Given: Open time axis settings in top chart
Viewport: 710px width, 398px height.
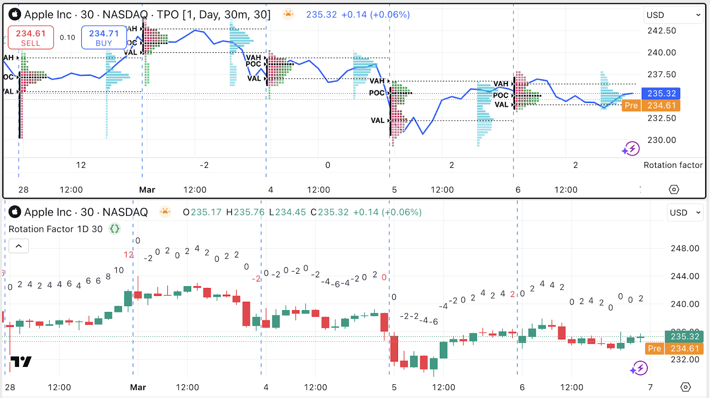Looking at the screenshot, I should point(674,189).
